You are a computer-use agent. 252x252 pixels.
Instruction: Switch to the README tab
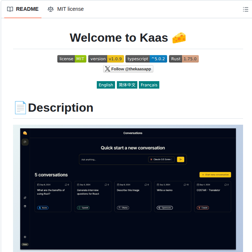click(23, 9)
